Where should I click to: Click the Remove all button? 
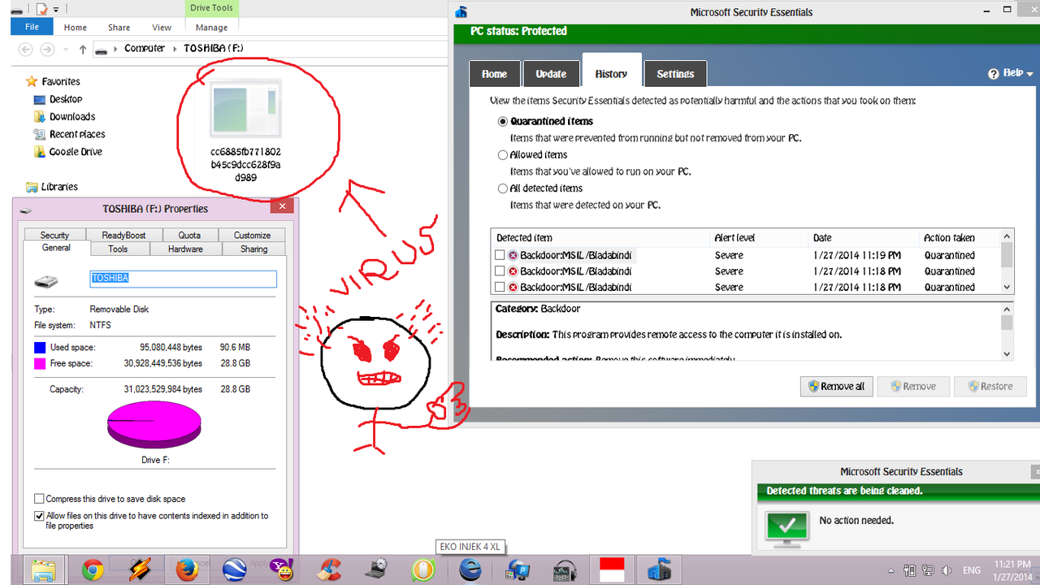click(836, 386)
